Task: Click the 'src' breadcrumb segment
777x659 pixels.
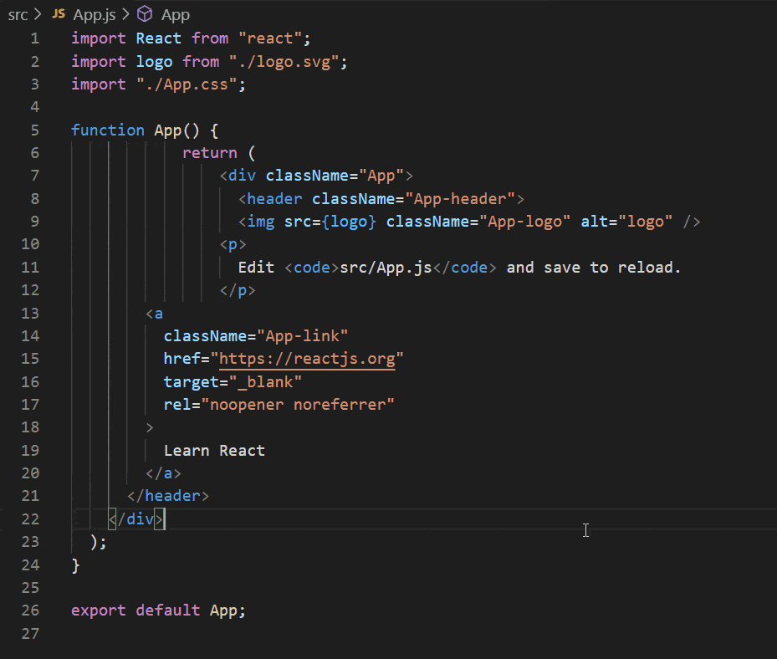Action: coord(18,15)
